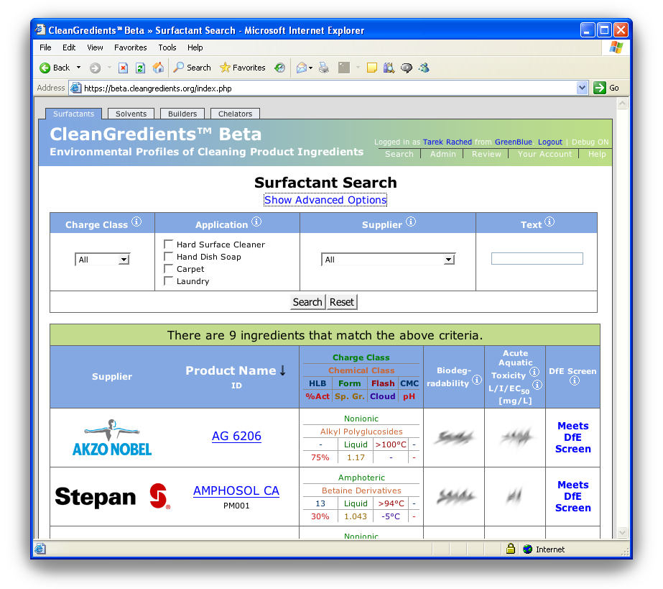
Task: Open the Help menu in menu bar
Action: point(195,47)
